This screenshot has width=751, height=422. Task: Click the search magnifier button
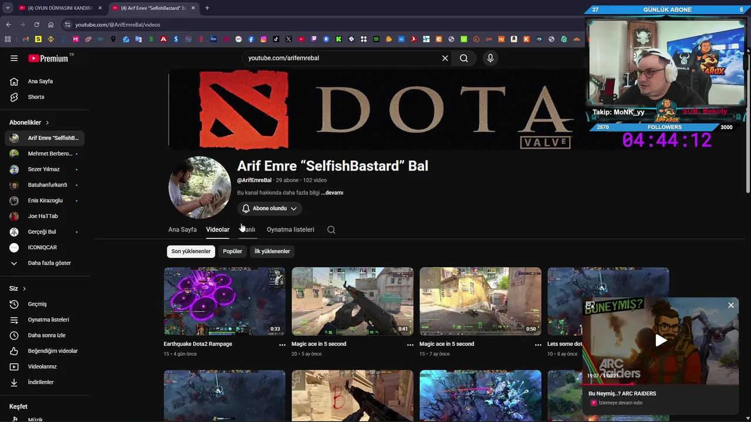[464, 58]
